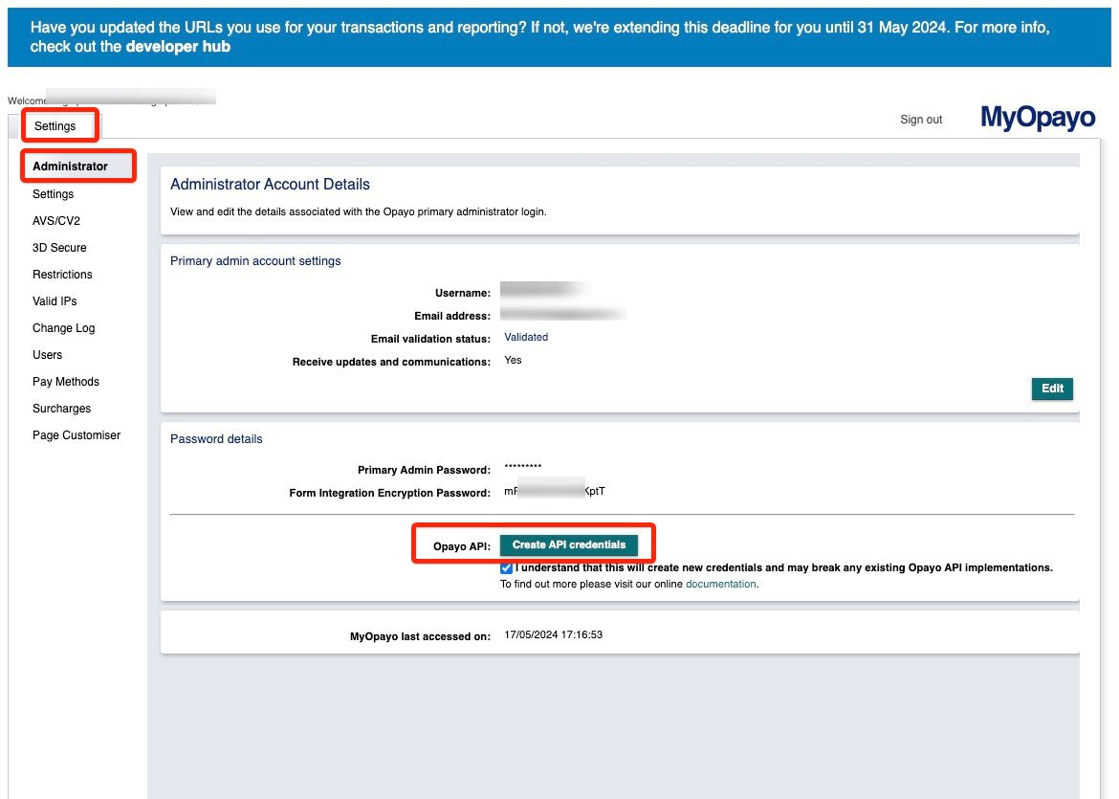The height and width of the screenshot is (799, 1119).
Task: Open Restrictions in the sidebar
Action: [62, 275]
